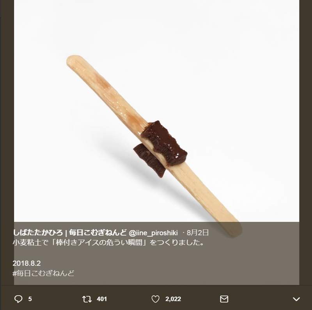
Task: Click the handle @iine_piroshiki
Action: tap(153, 233)
